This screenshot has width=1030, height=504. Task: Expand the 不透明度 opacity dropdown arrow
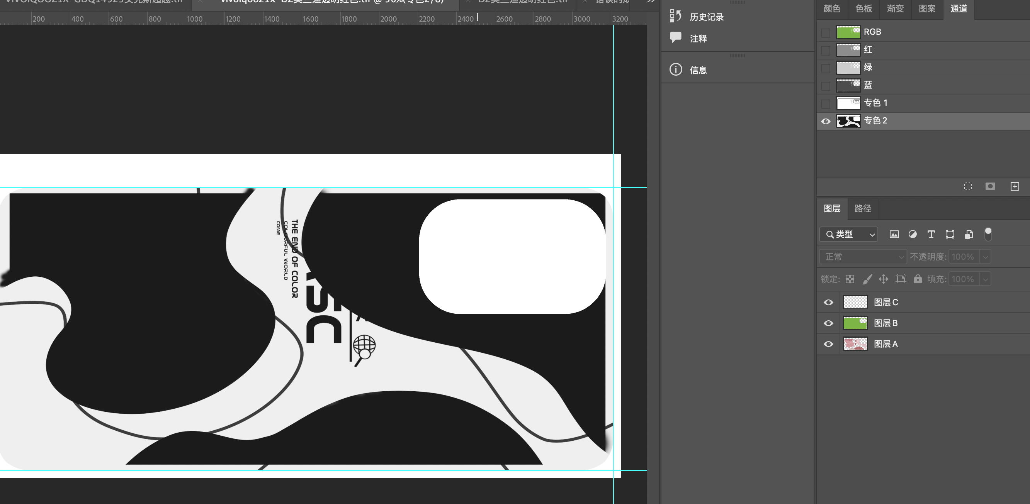pyautogui.click(x=985, y=257)
